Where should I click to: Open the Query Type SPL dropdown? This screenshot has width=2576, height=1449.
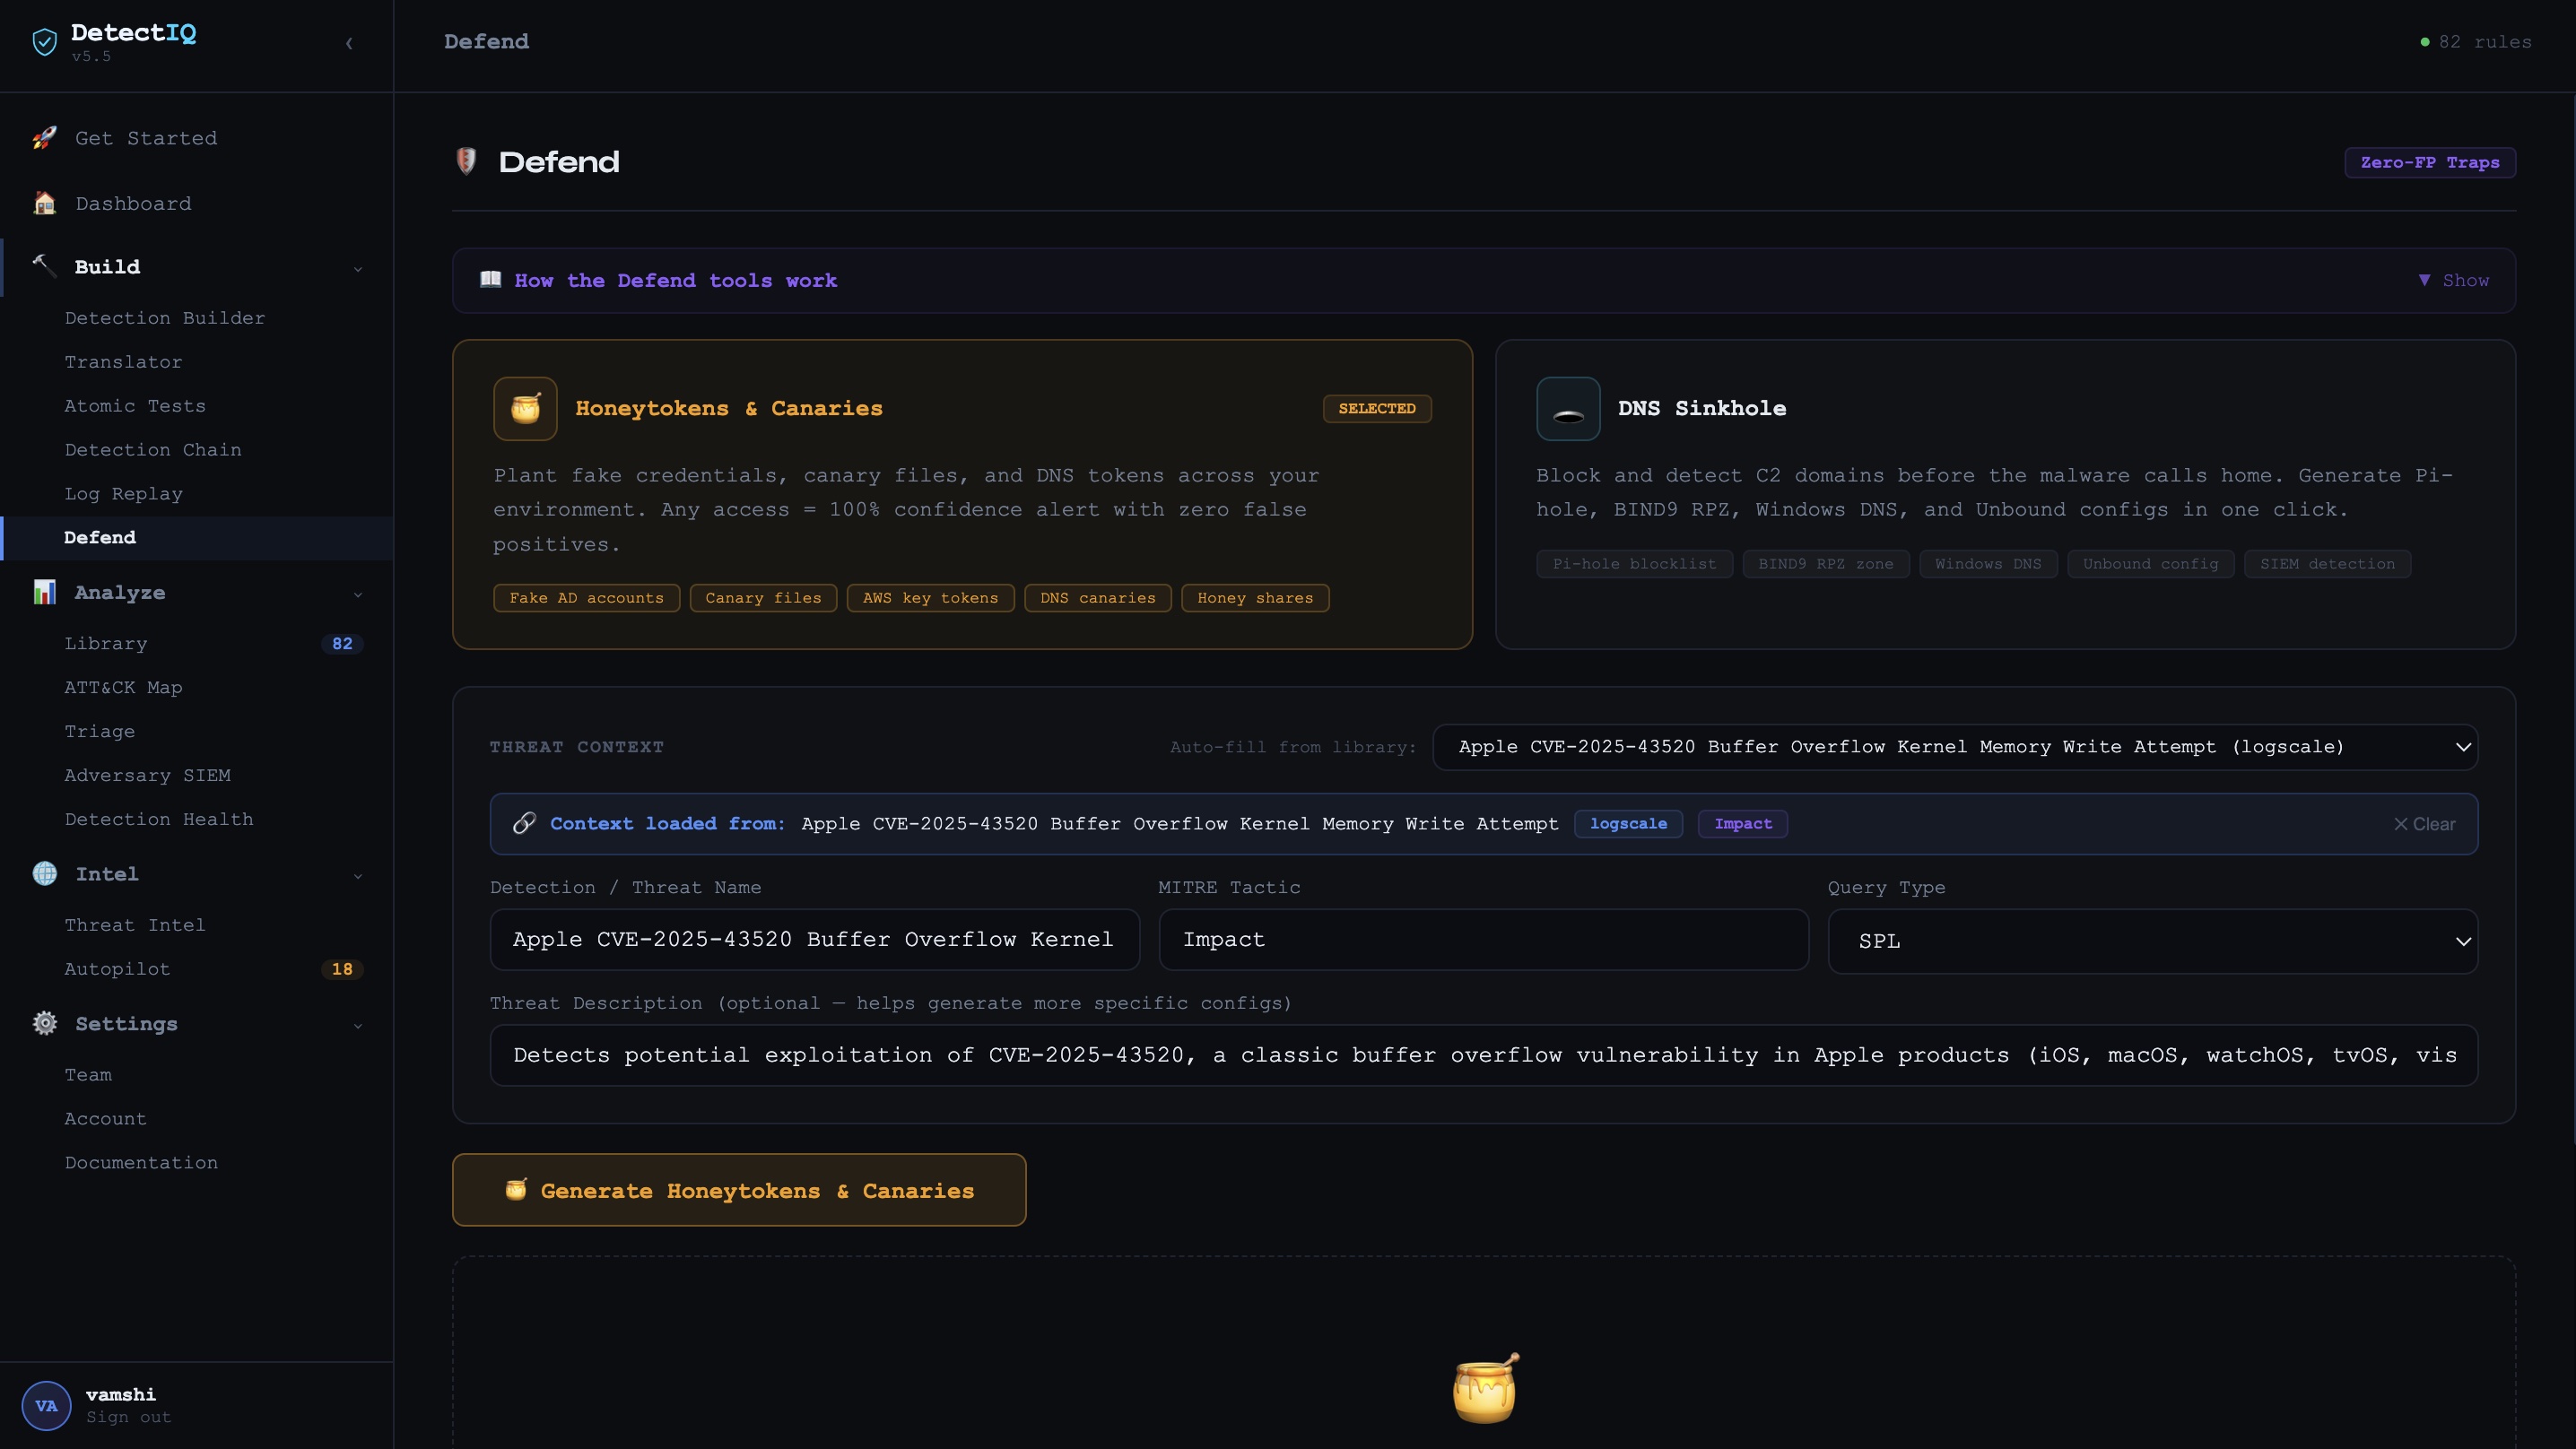(x=2152, y=941)
